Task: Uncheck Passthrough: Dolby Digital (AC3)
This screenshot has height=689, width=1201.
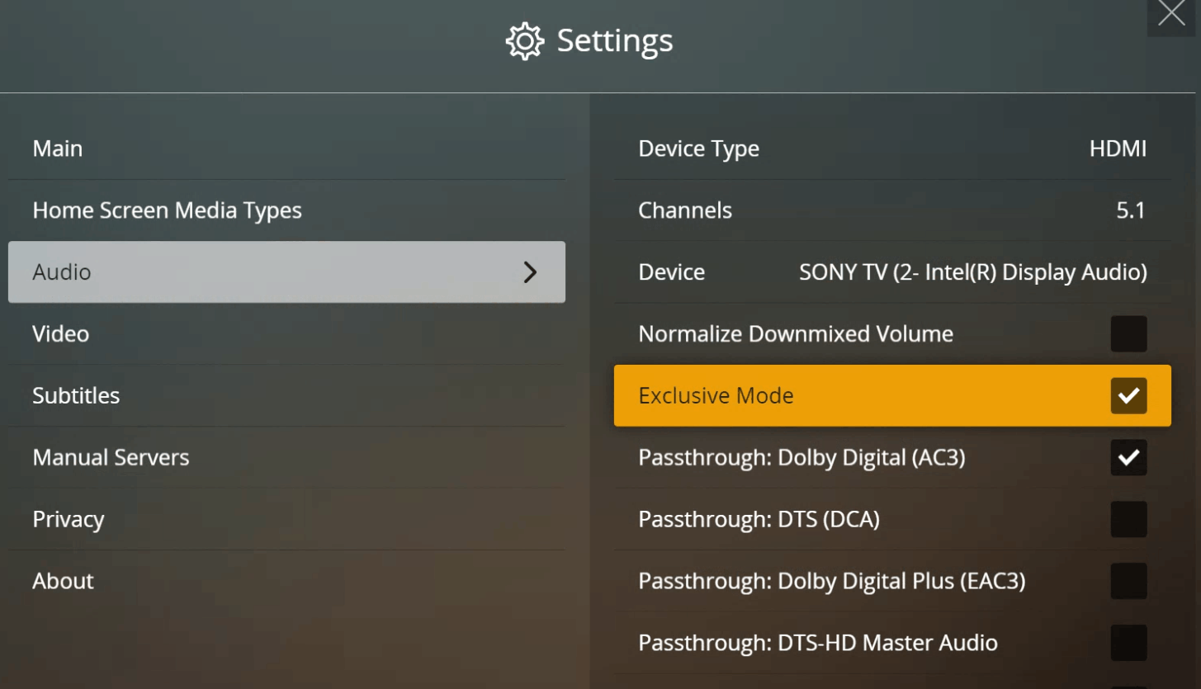Action: point(1128,458)
